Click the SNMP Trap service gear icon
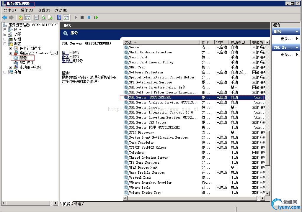The image size is (302, 212). [x=126, y=67]
